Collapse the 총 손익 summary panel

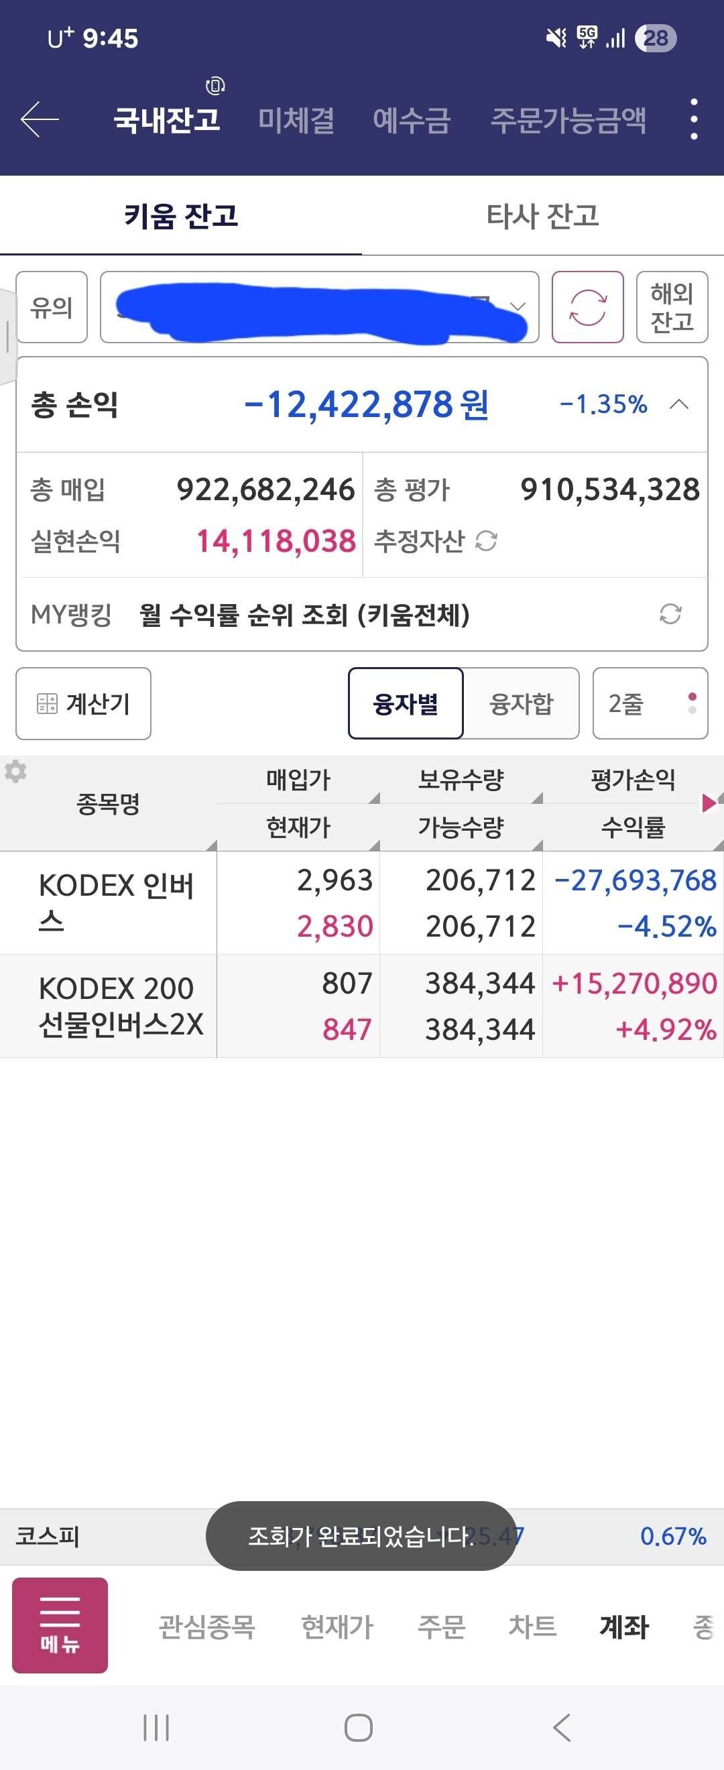tap(678, 406)
